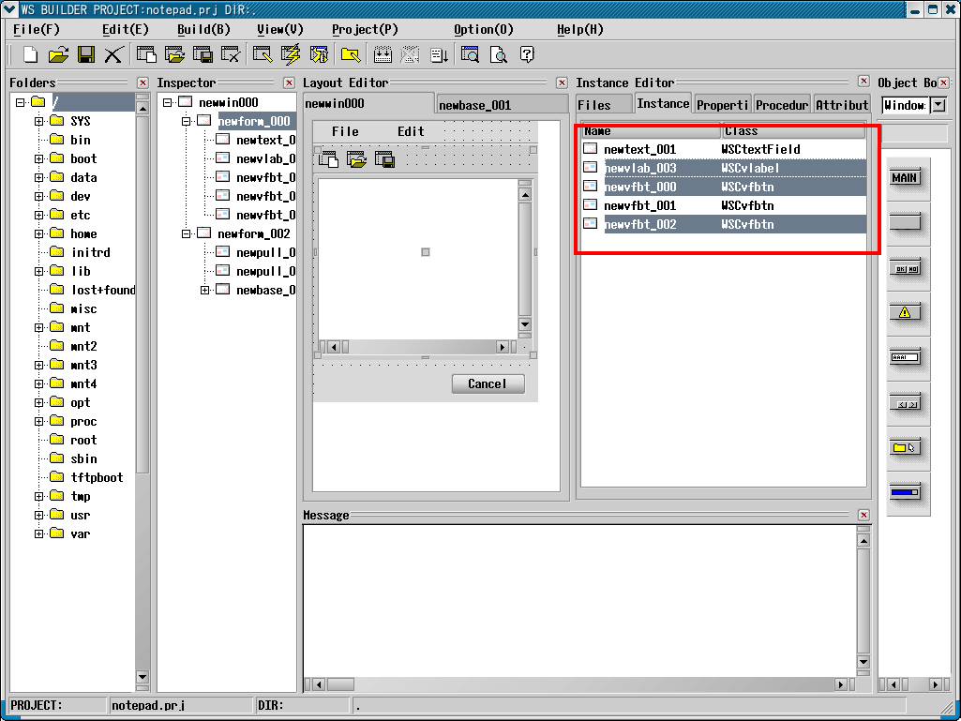Select the tftpboot folder
Screen dimensions: 961x721
click(x=97, y=477)
